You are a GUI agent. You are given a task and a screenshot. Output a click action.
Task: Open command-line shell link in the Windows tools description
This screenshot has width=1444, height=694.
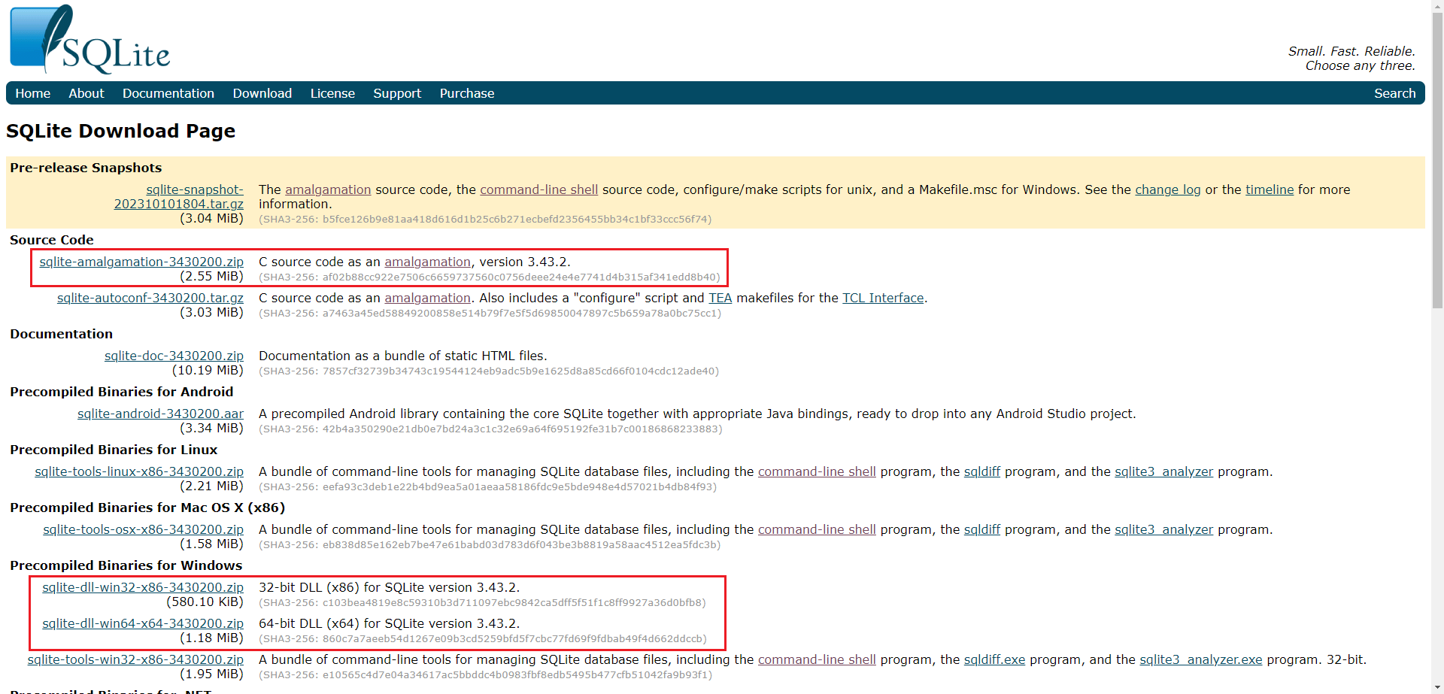point(817,659)
